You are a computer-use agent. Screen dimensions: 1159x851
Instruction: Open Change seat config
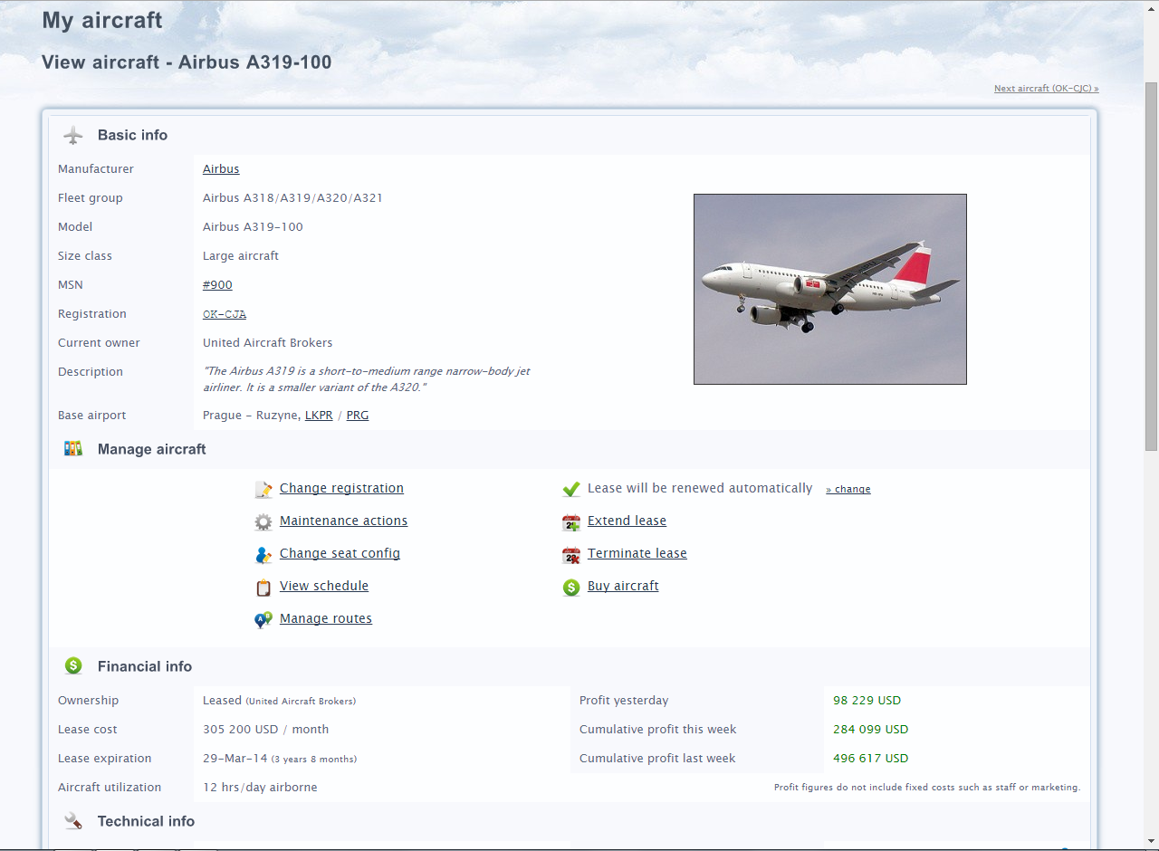tap(340, 553)
